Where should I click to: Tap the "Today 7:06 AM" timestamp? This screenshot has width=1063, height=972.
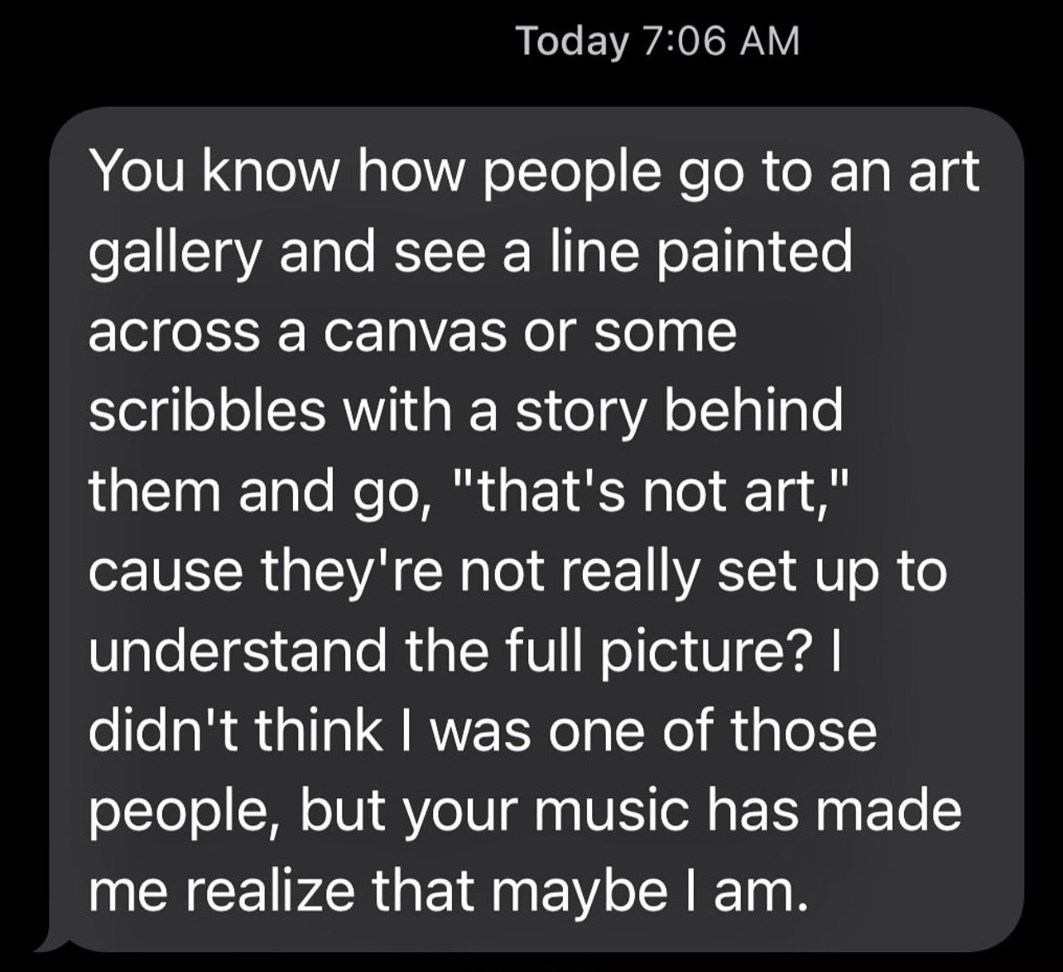(x=658, y=41)
